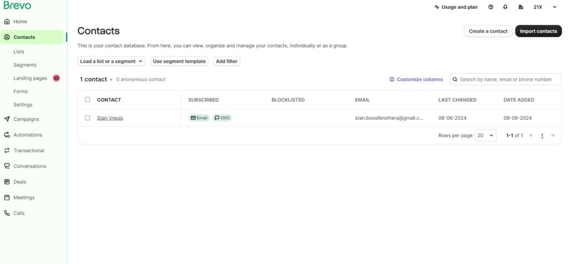Open Campaigns in the sidebar
The height and width of the screenshot is (264, 568).
[26, 119]
